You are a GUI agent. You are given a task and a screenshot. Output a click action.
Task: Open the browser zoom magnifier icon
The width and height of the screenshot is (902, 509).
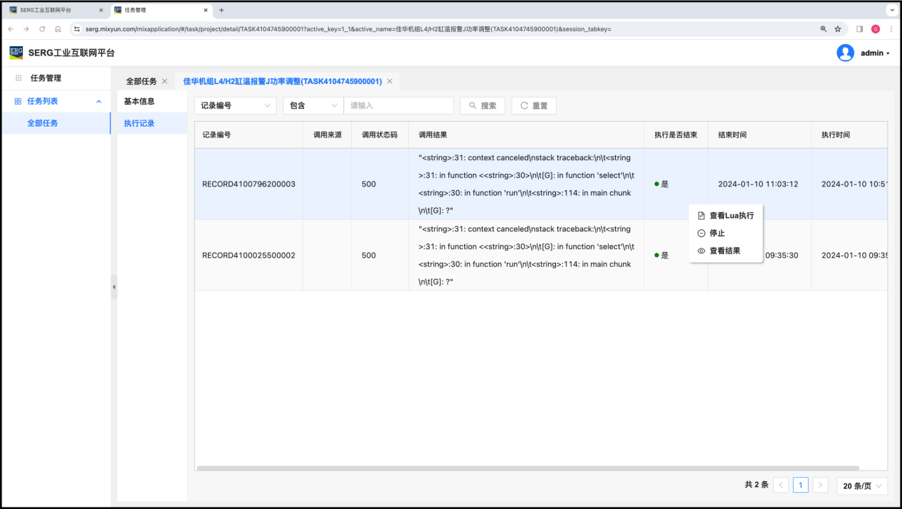point(824,29)
